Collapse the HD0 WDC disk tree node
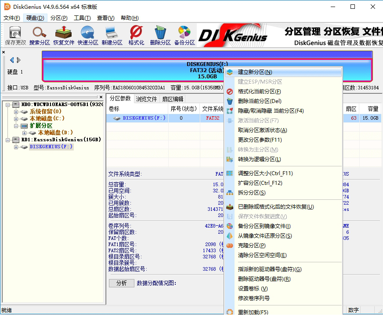 tap(8, 104)
